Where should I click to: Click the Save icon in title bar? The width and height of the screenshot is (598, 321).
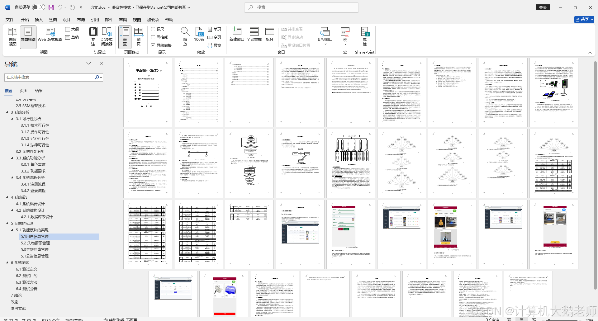coord(51,7)
